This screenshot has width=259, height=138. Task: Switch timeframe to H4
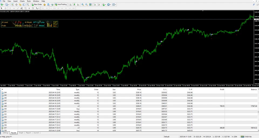click(x=62, y=8)
